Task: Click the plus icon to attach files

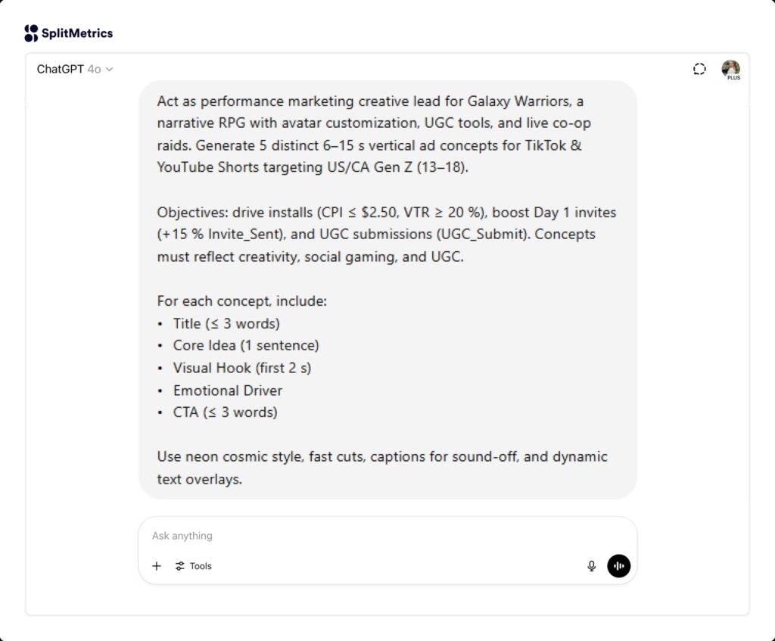Action: 157,565
